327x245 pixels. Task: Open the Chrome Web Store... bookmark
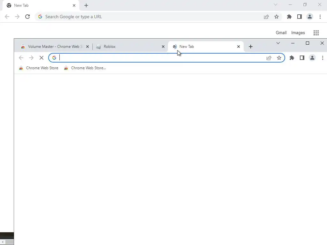(85, 68)
